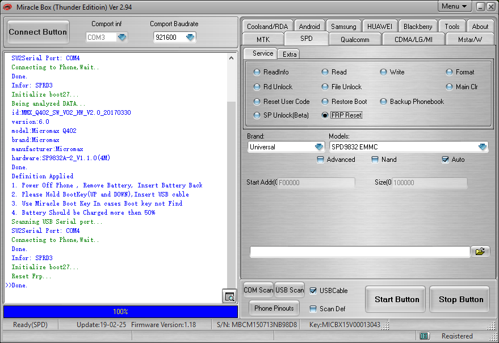Switch to the Mstar/W tab

[469, 40]
